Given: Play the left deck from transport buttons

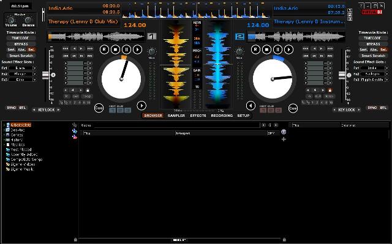Looking at the screenshot, I should point(137,50).
